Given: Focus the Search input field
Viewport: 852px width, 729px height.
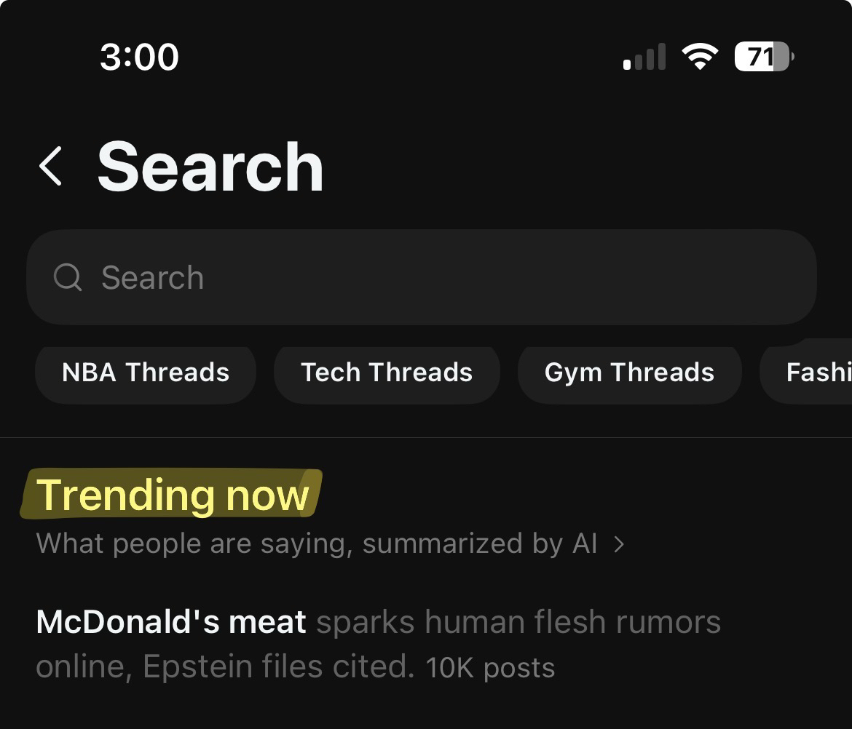Looking at the screenshot, I should coord(437,277).
